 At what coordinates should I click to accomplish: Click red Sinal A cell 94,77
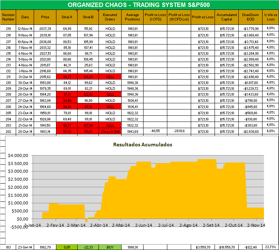coord(67,77)
